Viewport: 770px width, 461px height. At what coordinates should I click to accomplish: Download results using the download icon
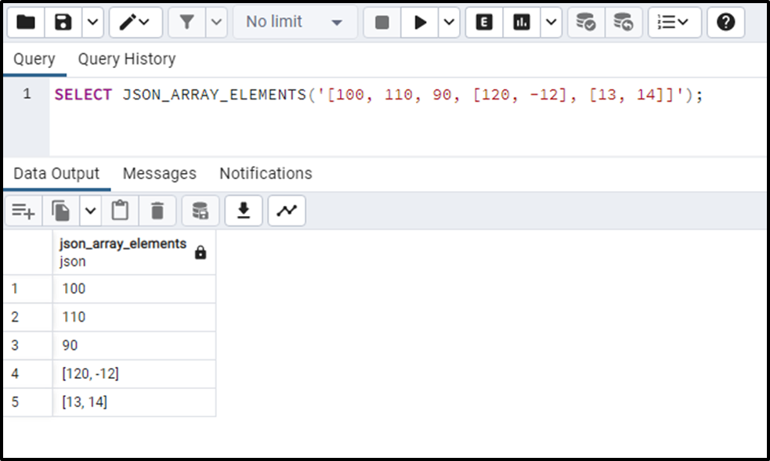click(244, 211)
